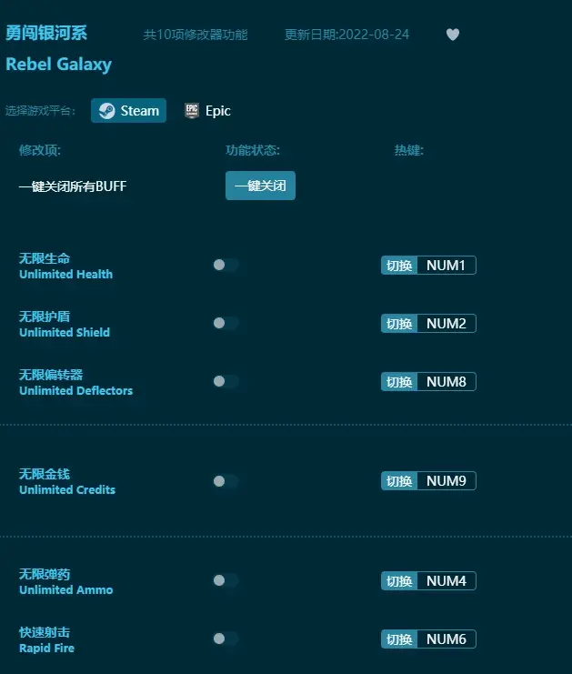Turn on Rapid Fire switch
Screen dimensions: 572x674
(x=226, y=639)
